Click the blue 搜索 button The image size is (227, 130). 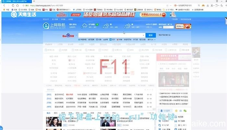pos(151,35)
